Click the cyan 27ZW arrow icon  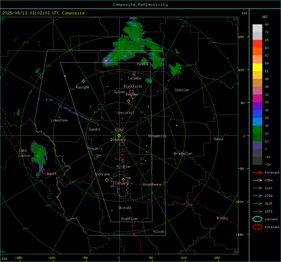click(x=257, y=196)
